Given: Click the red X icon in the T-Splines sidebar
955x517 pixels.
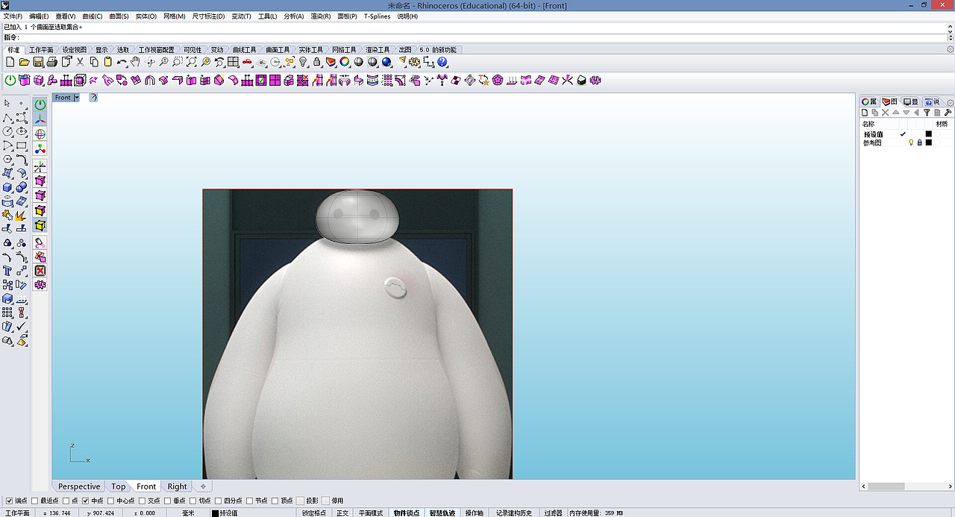Looking at the screenshot, I should pyautogui.click(x=40, y=270).
